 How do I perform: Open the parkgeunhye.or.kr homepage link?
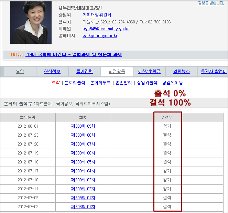(100, 36)
